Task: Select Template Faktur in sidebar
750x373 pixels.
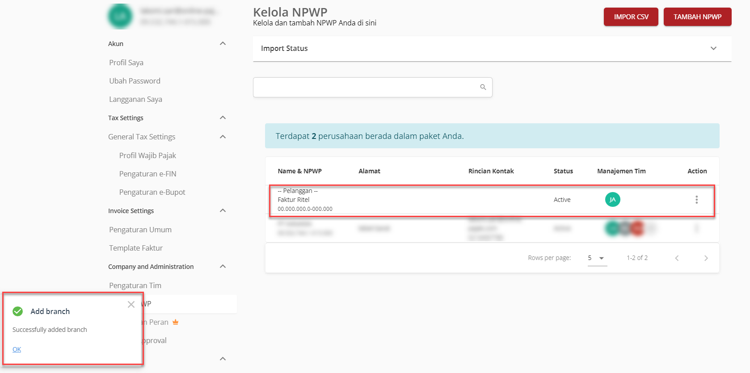Action: tap(136, 248)
